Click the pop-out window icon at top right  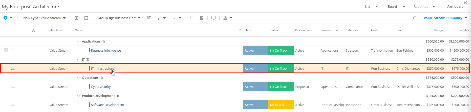[466, 2]
